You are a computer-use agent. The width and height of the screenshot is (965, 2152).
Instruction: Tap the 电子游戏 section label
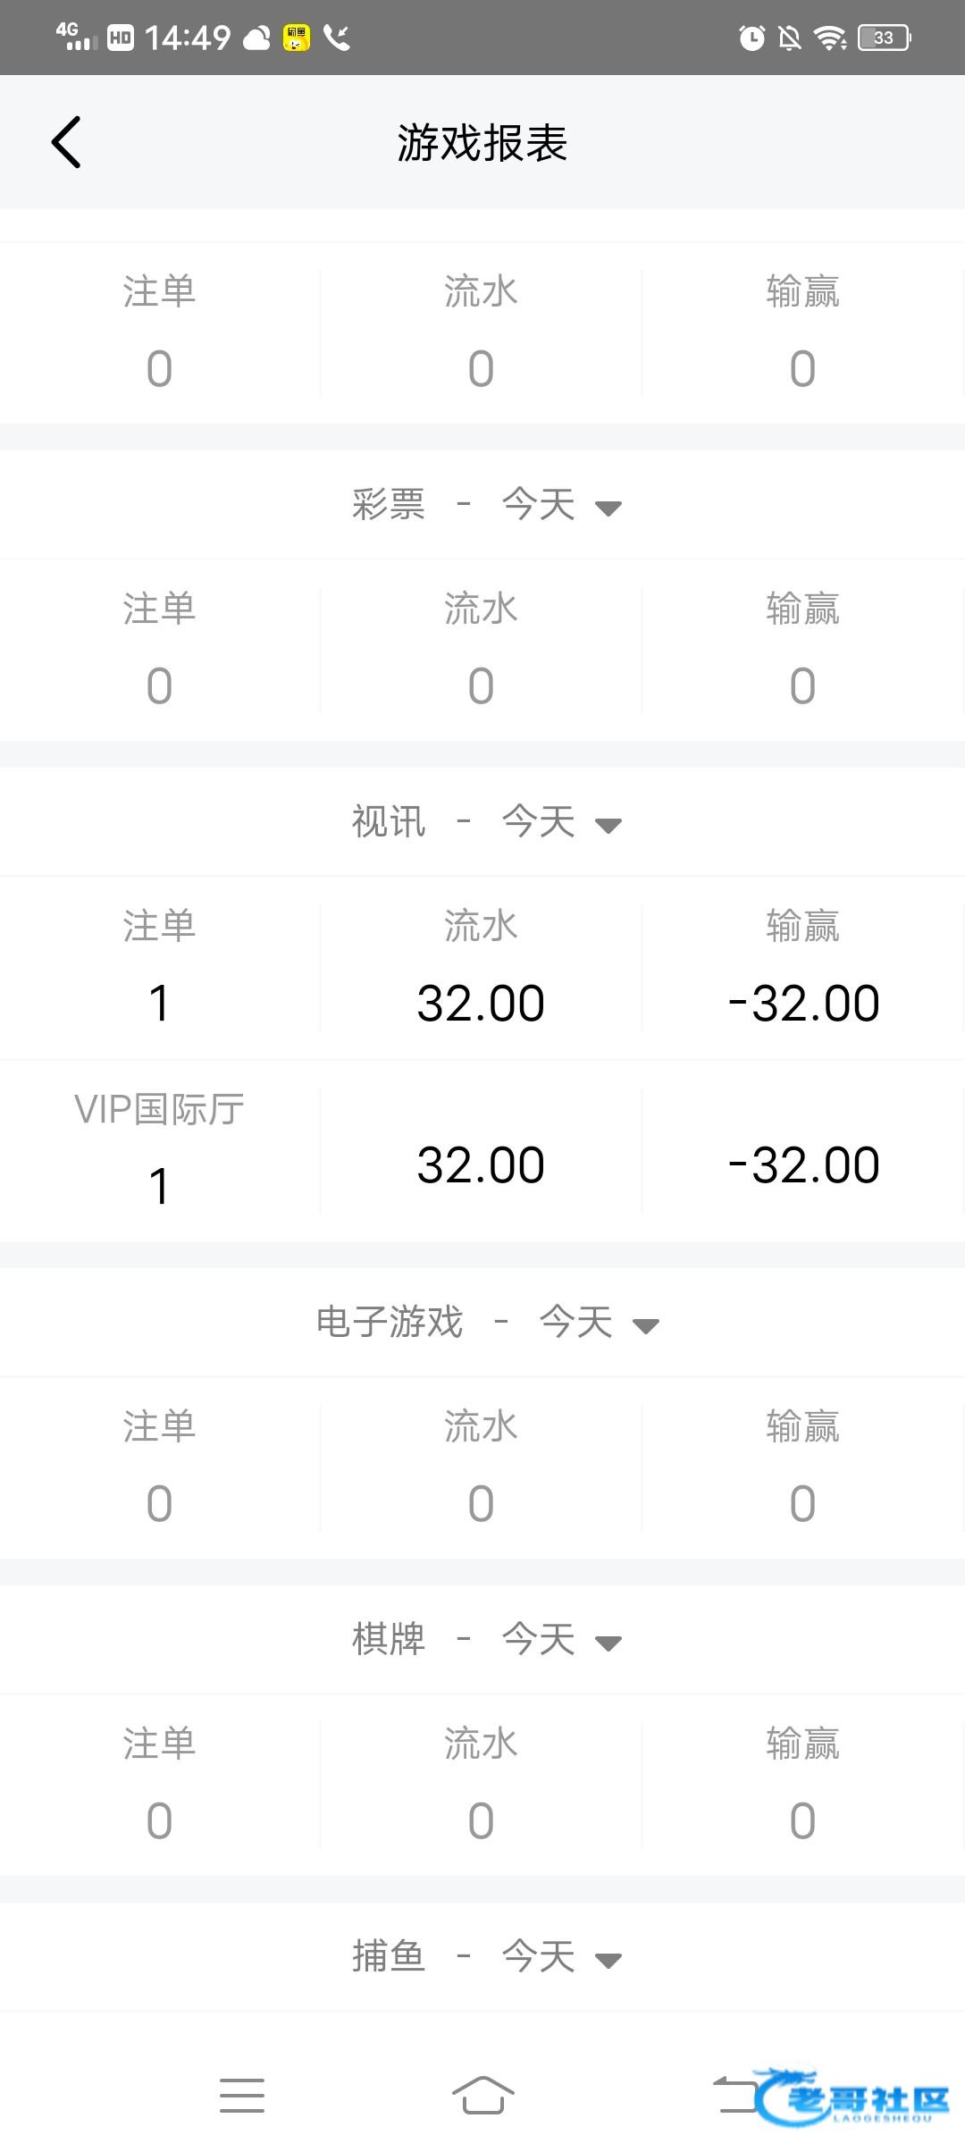390,1322
